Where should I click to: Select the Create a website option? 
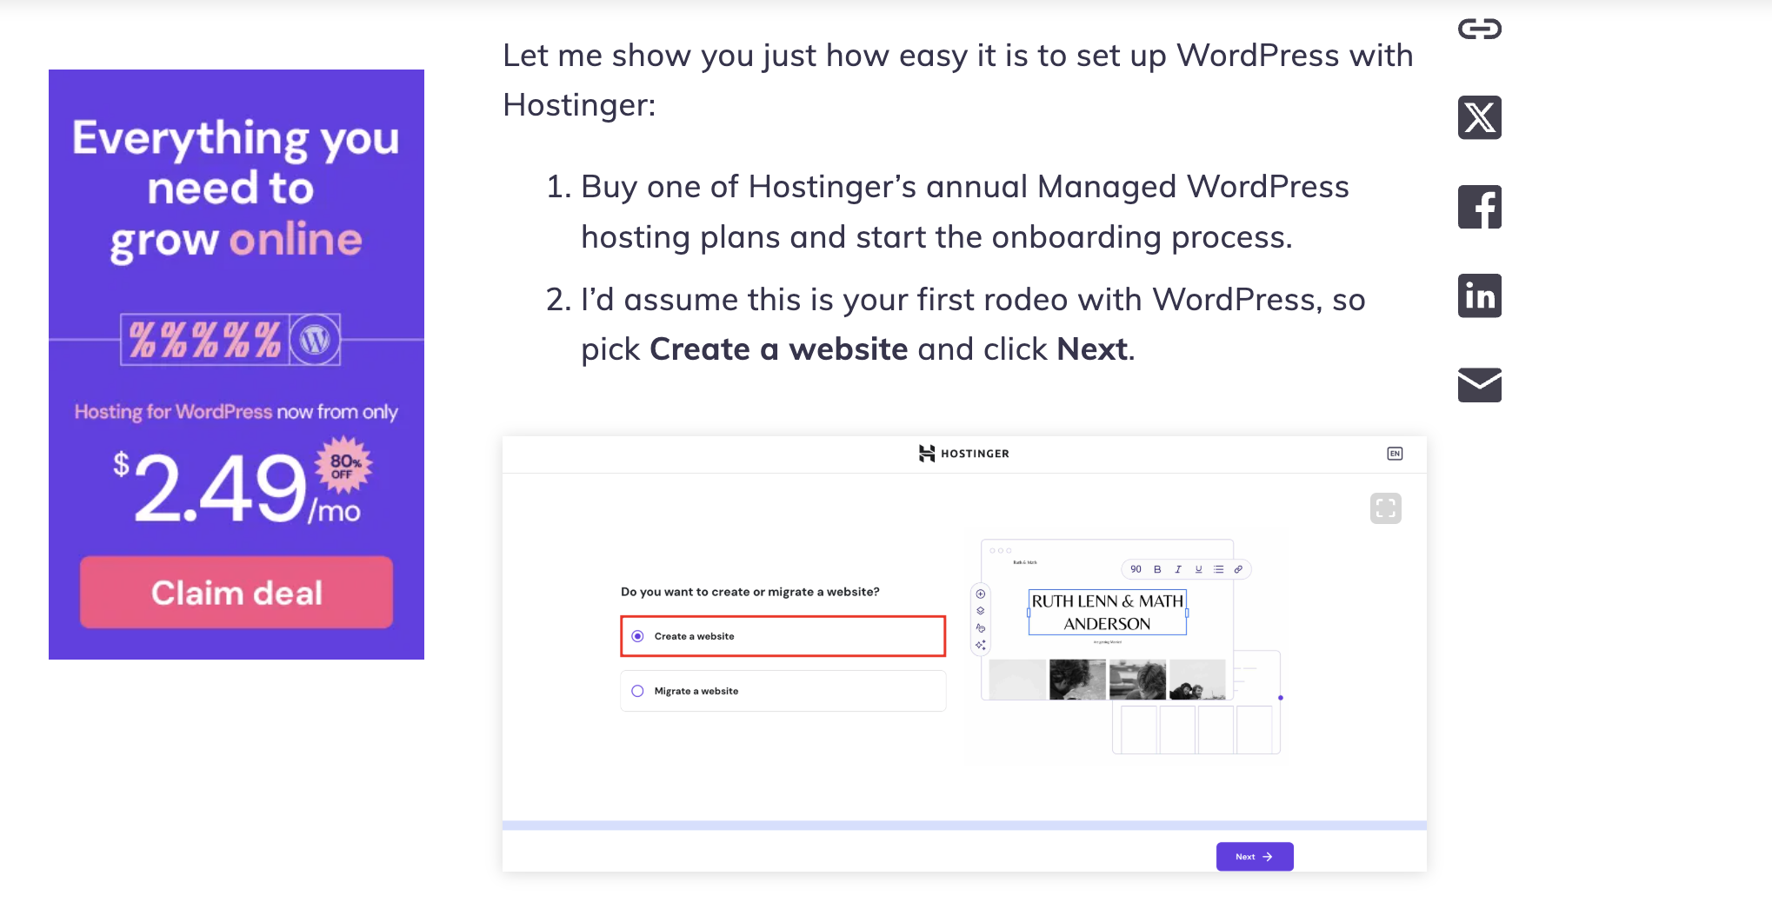tap(782, 635)
